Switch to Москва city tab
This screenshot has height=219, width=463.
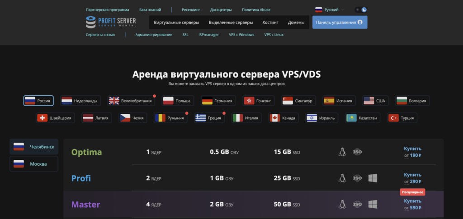(x=34, y=164)
